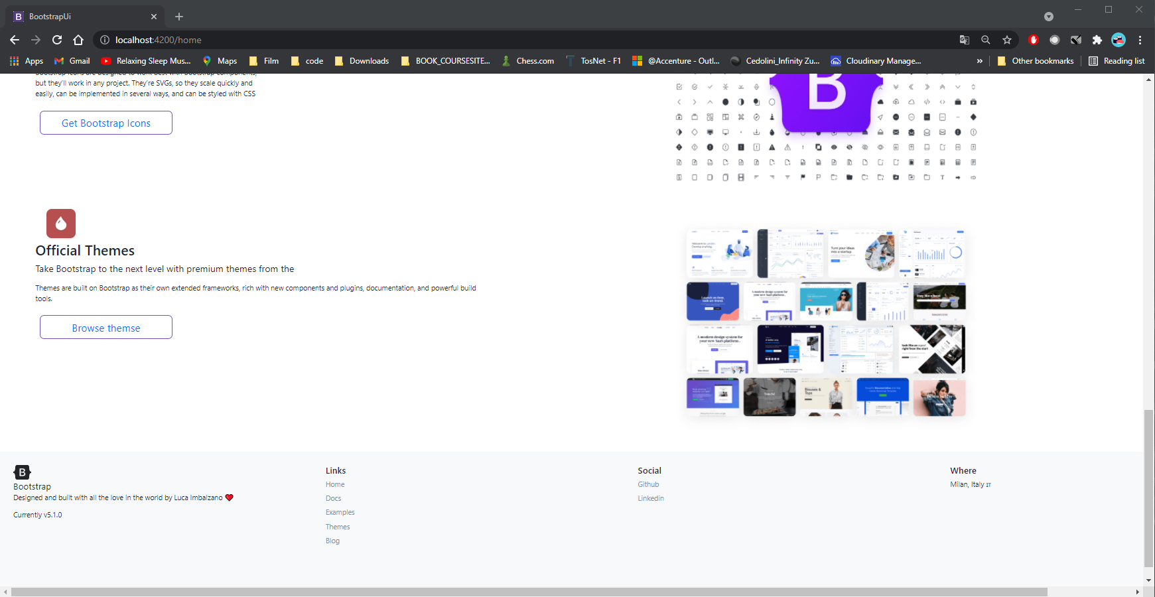Open the Relaxing Sleep Music bookmark
This screenshot has height=597, width=1155.
(146, 61)
